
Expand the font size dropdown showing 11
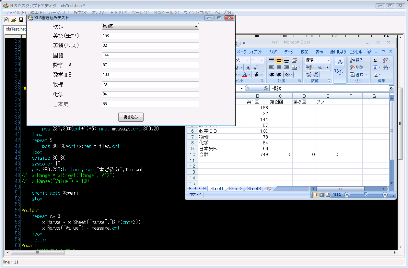262,60
